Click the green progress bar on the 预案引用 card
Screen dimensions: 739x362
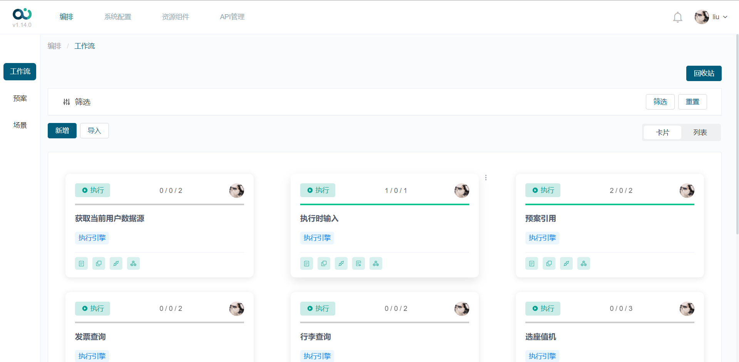point(610,204)
